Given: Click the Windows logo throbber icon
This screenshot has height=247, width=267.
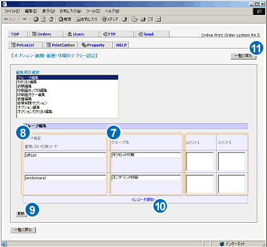Looking at the screenshot, I should click(259, 11).
